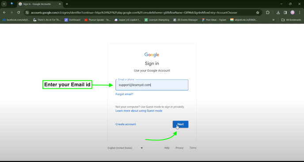The image size is (304, 162).
Task: Open the All Bookmarks folder
Action: coord(291,20)
